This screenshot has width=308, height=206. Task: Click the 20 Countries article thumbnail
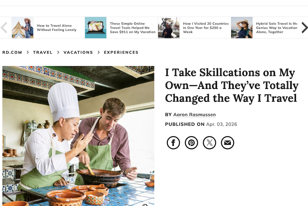[168, 28]
